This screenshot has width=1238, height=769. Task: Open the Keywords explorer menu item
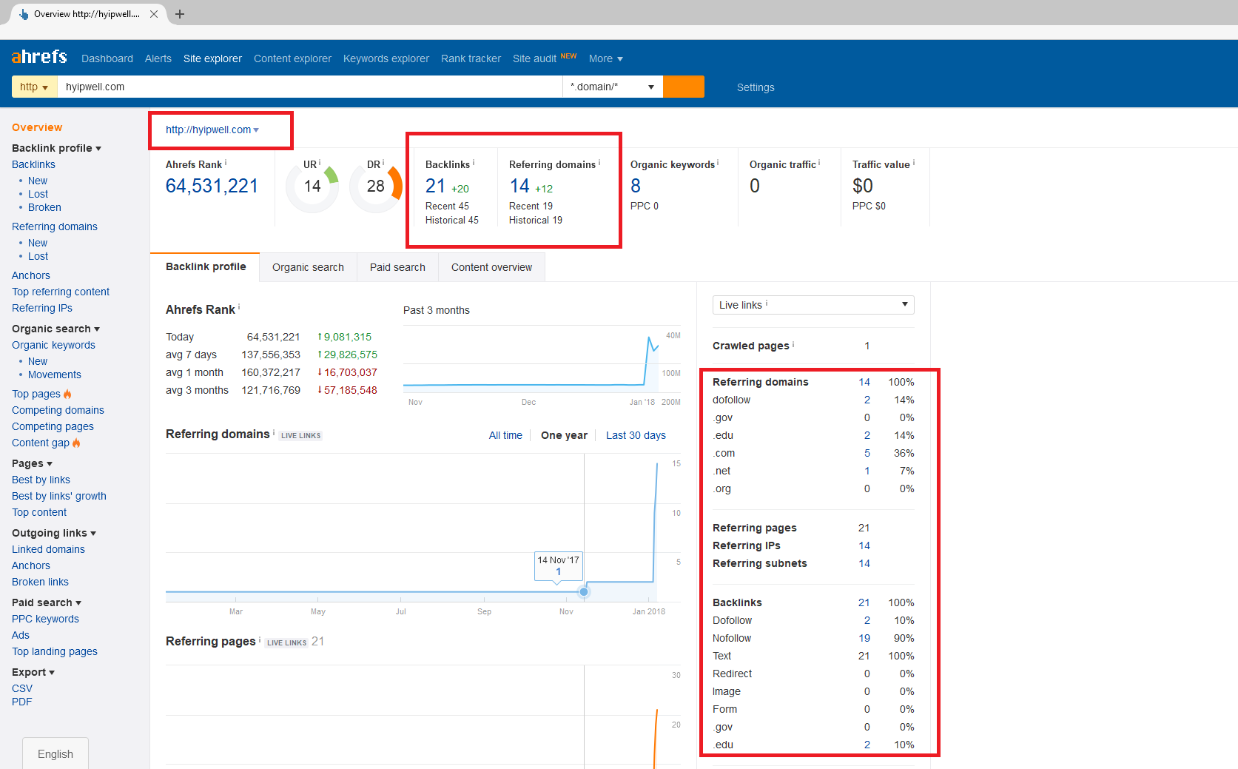point(386,58)
